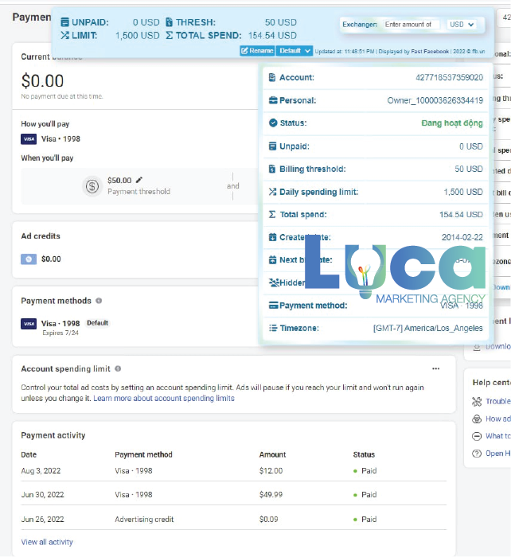Focus the Exchanger amount input field
This screenshot has width=511, height=557.
pos(412,25)
